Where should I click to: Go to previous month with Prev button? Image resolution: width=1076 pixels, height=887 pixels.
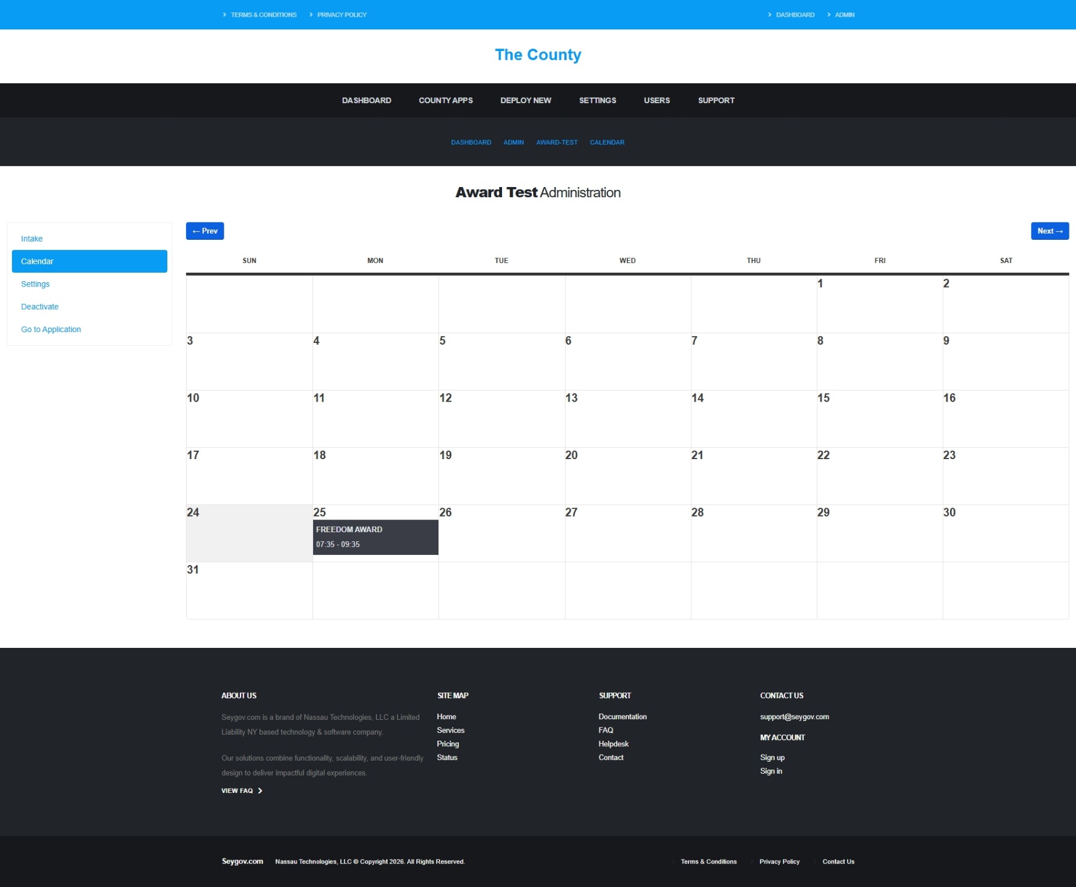tap(205, 231)
